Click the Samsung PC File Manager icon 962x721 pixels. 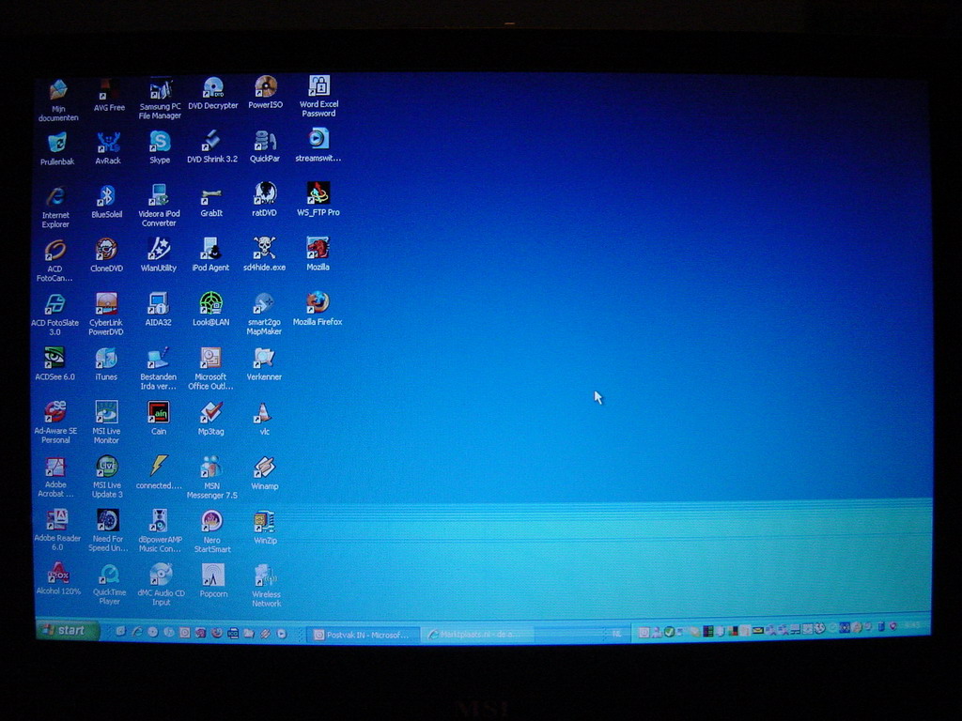(160, 98)
